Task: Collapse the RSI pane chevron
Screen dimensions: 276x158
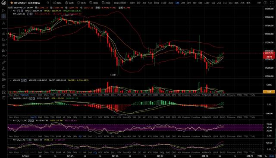Action: click(10, 120)
